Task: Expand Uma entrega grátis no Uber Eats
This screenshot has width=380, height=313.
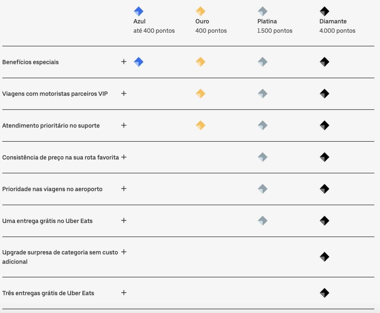Action: tap(124, 220)
